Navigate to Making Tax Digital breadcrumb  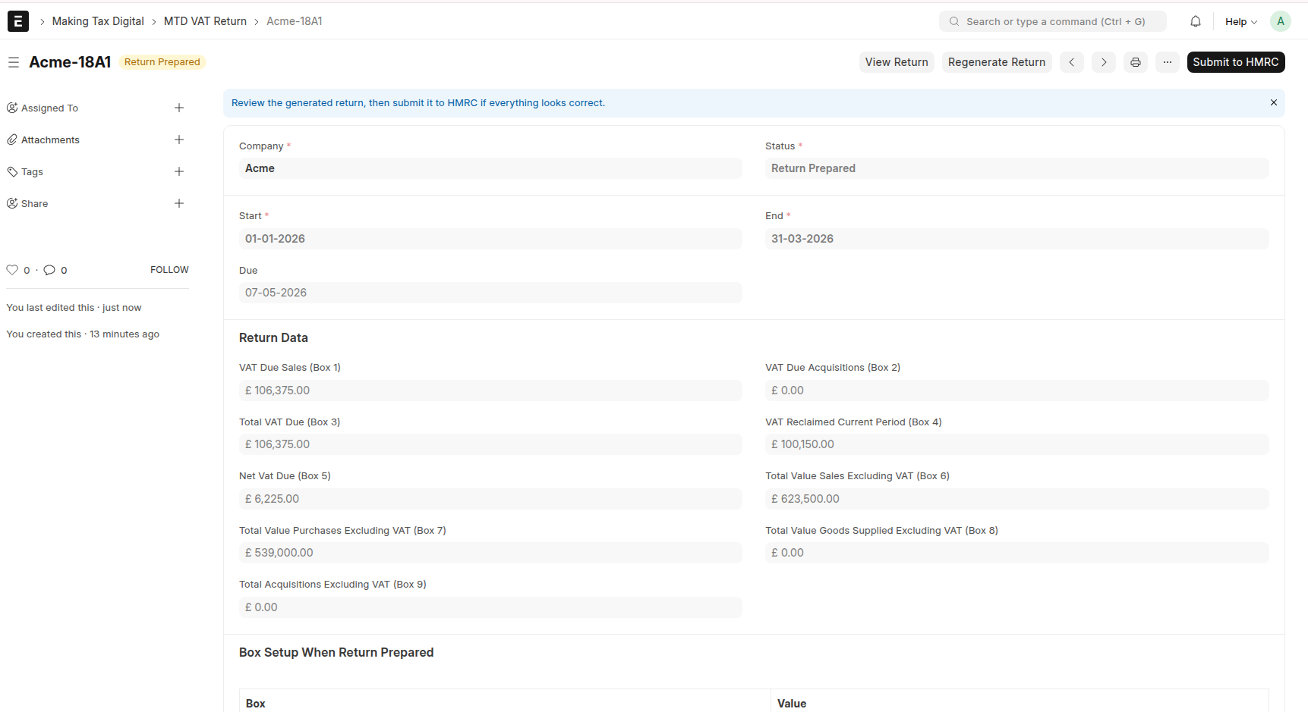click(98, 21)
